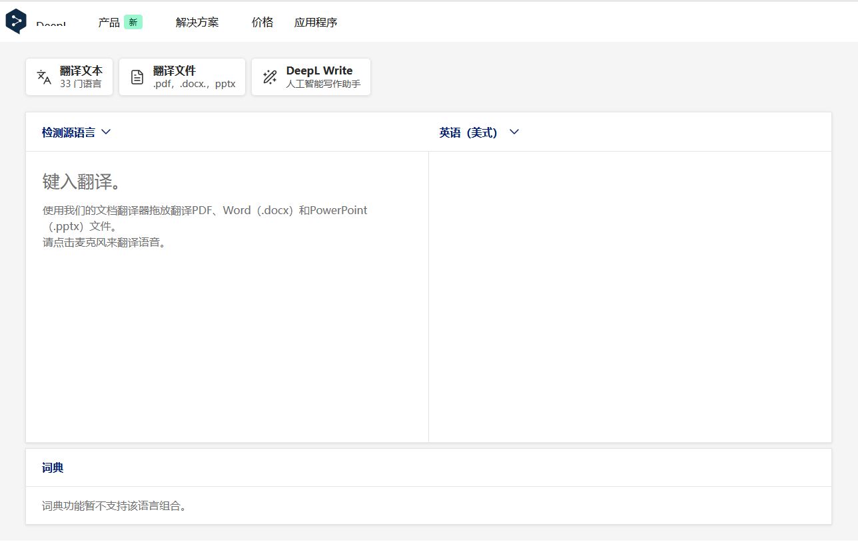Click the DeepL Write magic pen icon

click(x=270, y=77)
